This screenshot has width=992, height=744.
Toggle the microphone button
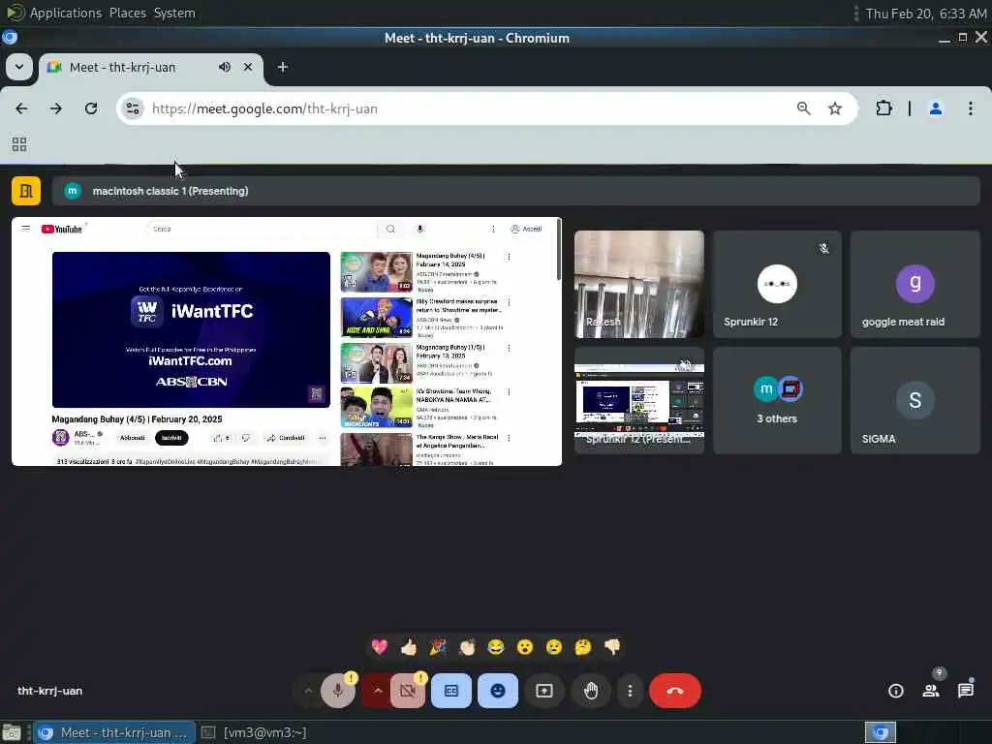338,691
